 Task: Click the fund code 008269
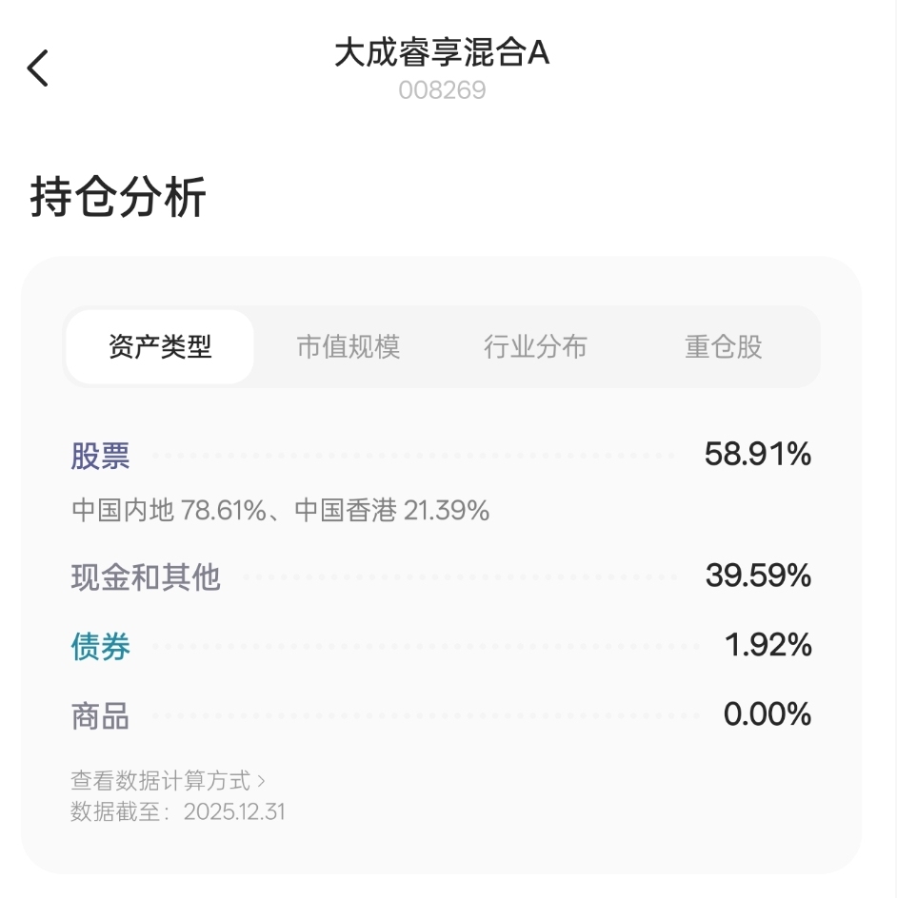(442, 90)
